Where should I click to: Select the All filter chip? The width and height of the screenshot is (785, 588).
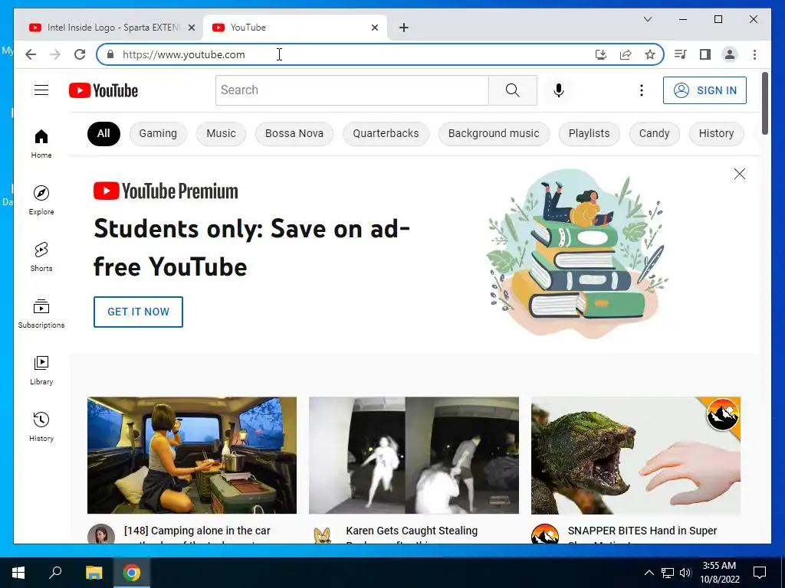point(103,133)
